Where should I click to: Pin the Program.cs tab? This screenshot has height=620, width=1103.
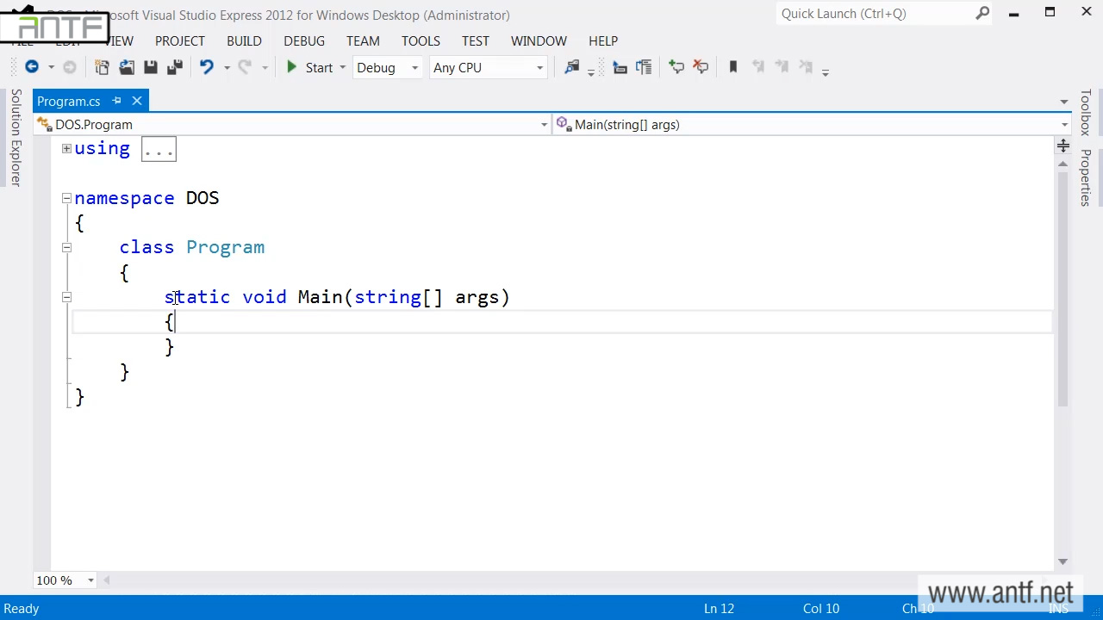[117, 101]
